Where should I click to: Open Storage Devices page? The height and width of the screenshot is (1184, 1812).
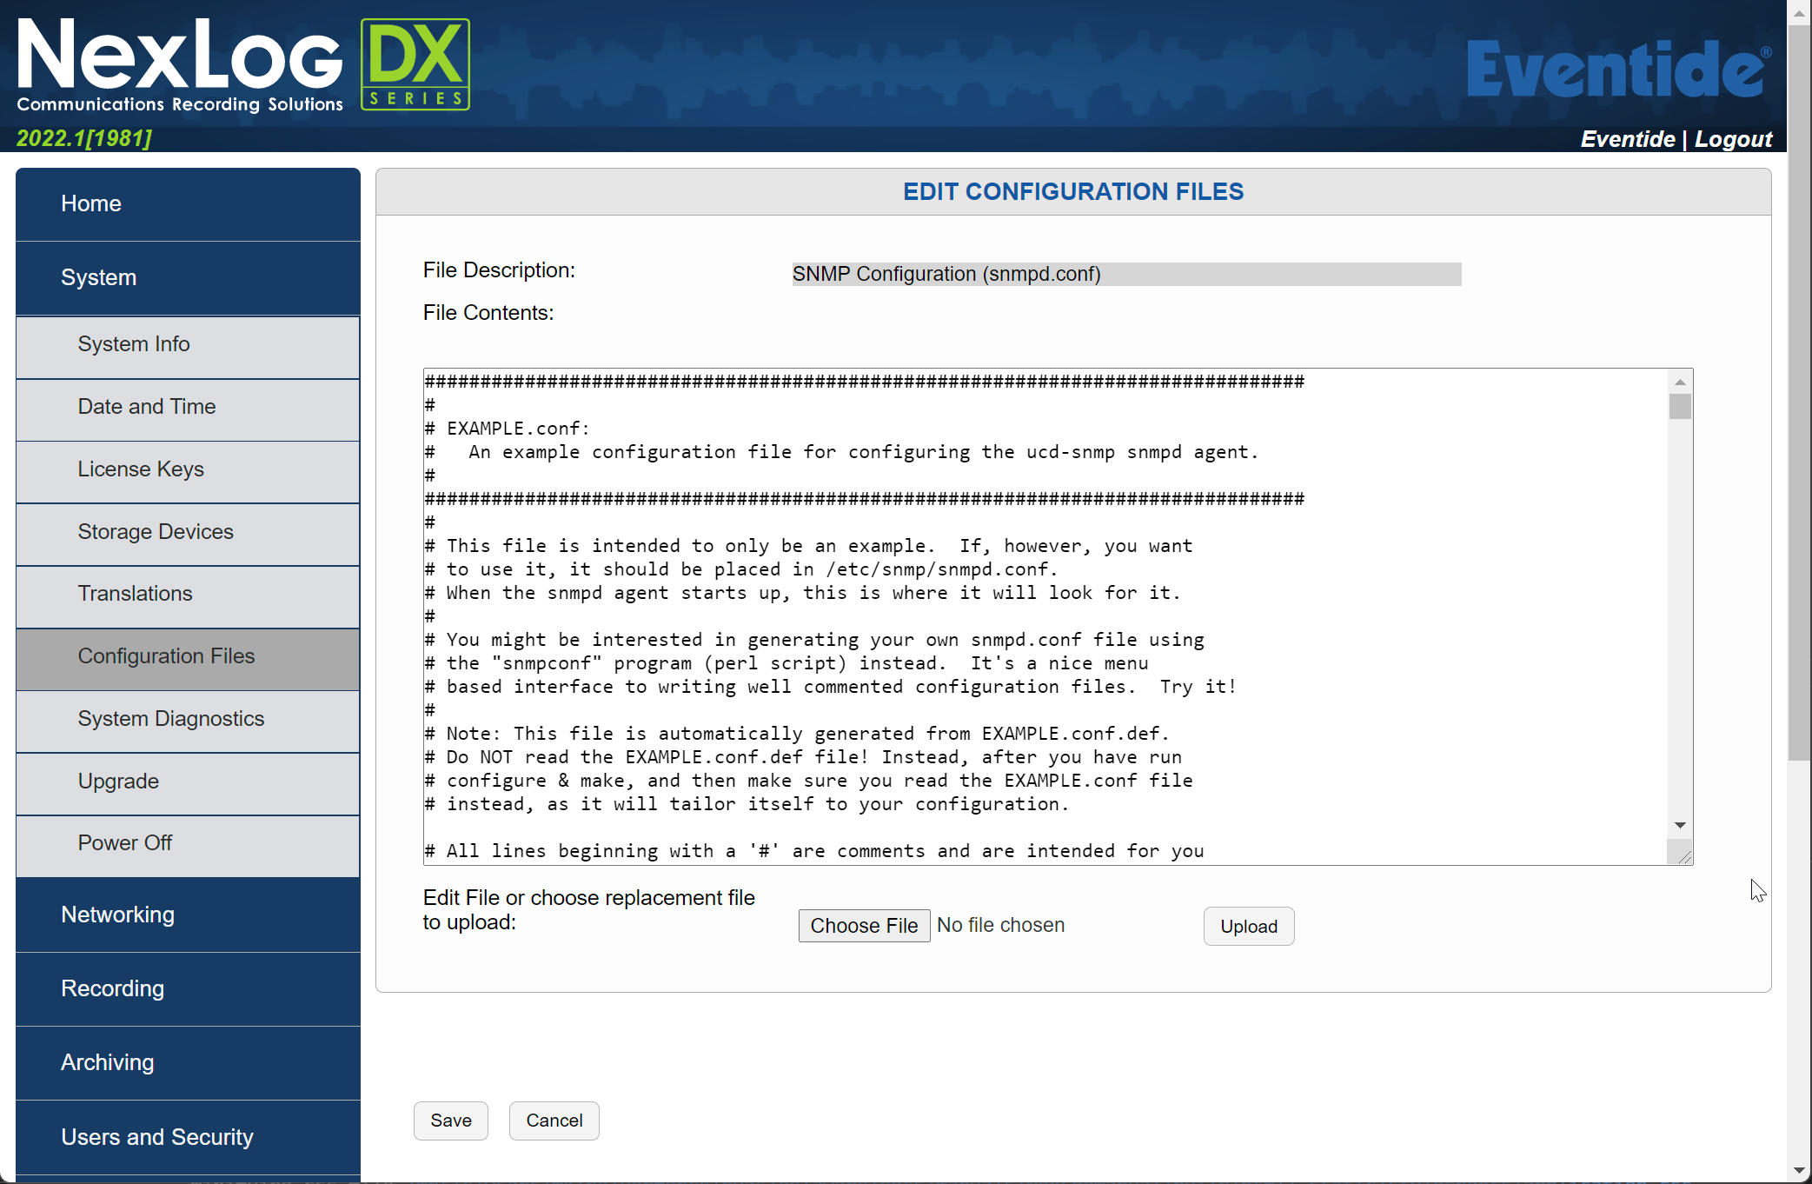click(156, 531)
